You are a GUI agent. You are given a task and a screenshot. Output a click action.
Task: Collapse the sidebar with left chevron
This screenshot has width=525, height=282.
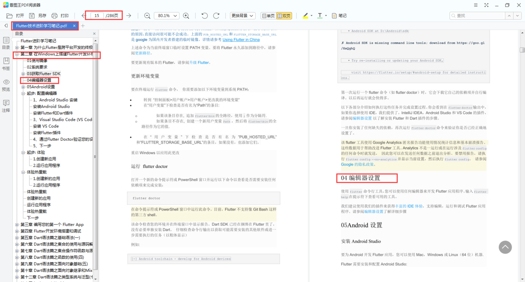(x=6, y=26)
